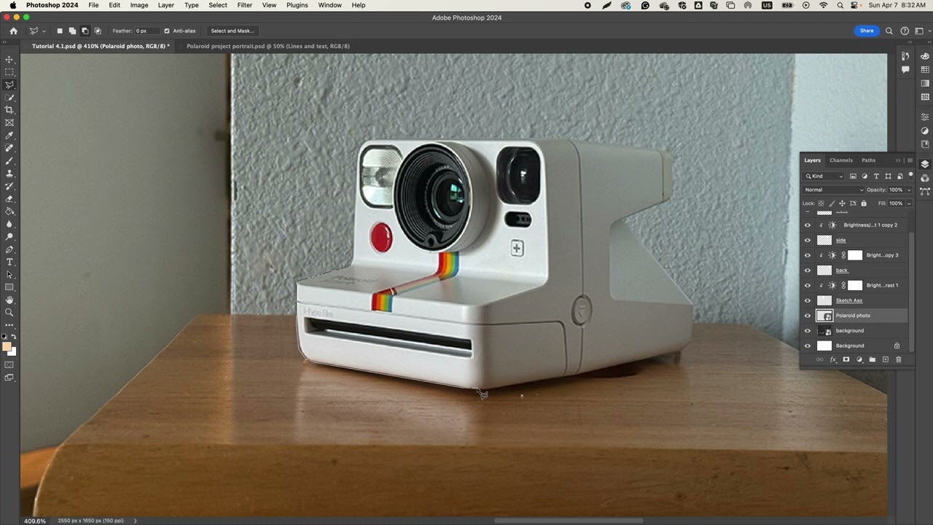Create a new layer

(x=886, y=359)
